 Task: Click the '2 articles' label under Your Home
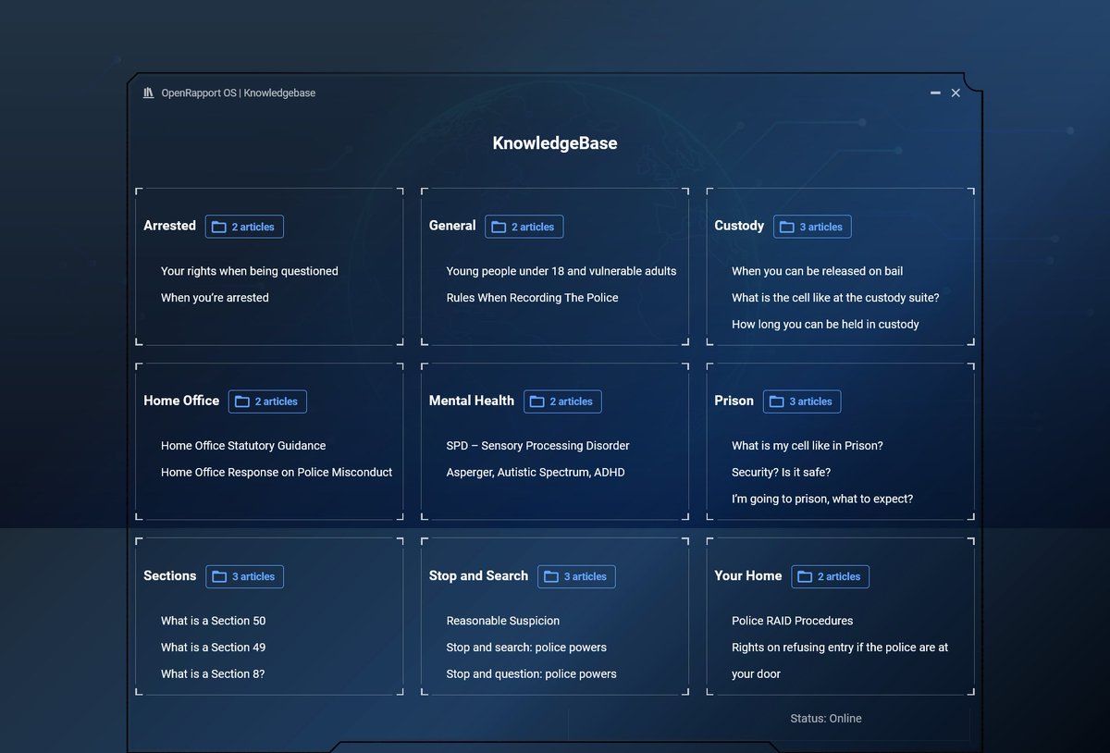[839, 576]
